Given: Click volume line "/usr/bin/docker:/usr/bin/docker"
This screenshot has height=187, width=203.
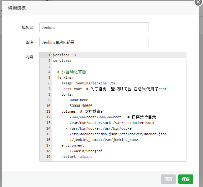Looking at the screenshot, I should 102,128.
